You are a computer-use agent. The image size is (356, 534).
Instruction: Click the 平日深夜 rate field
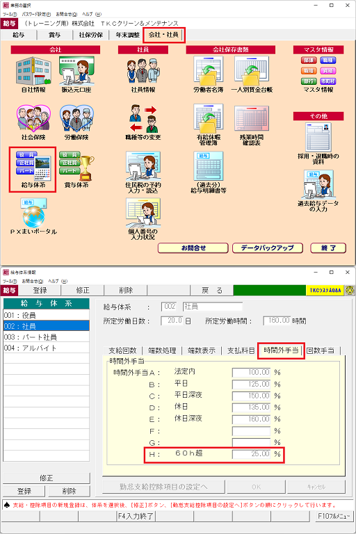pyautogui.click(x=251, y=396)
